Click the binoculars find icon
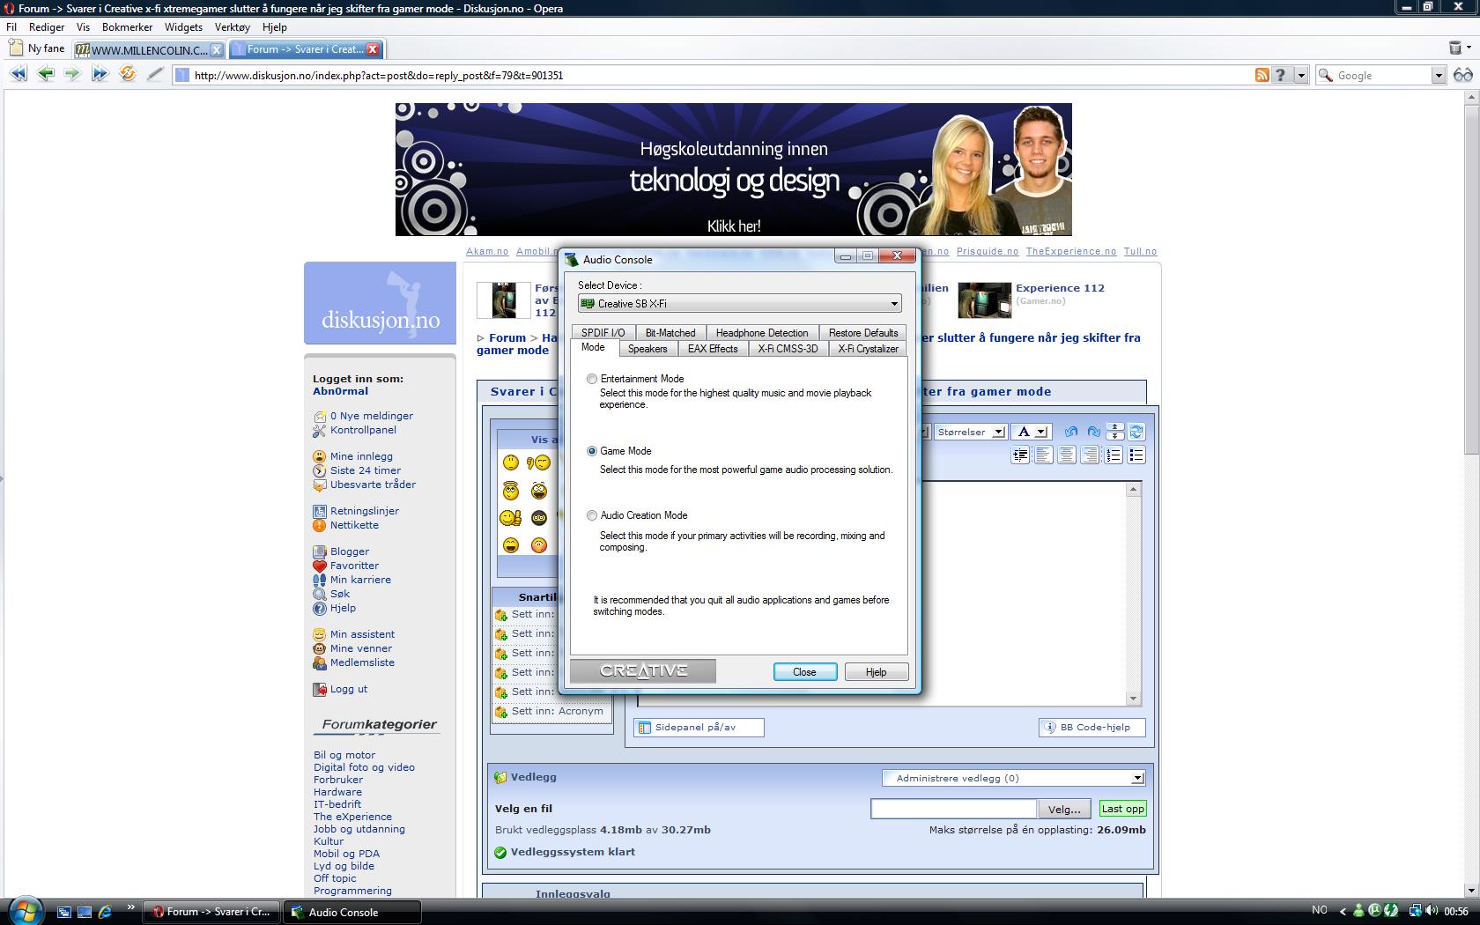 point(1463,76)
